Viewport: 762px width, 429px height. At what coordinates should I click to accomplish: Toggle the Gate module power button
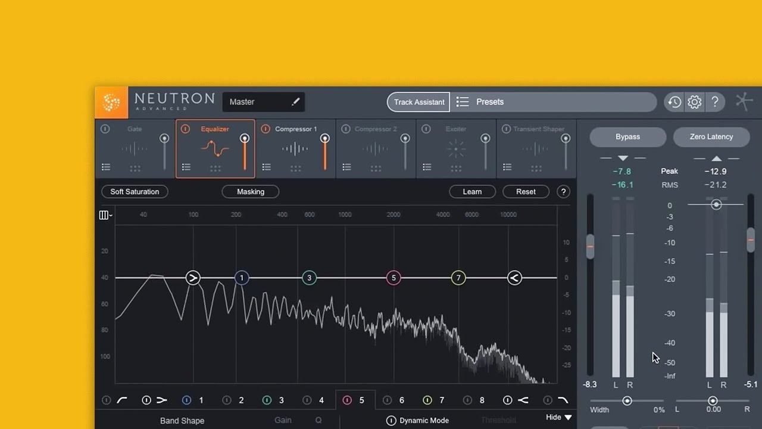coord(105,129)
